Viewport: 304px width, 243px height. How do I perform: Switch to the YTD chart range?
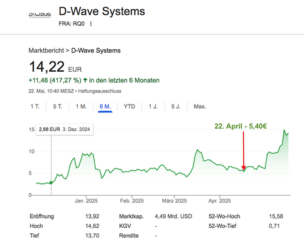pos(130,106)
